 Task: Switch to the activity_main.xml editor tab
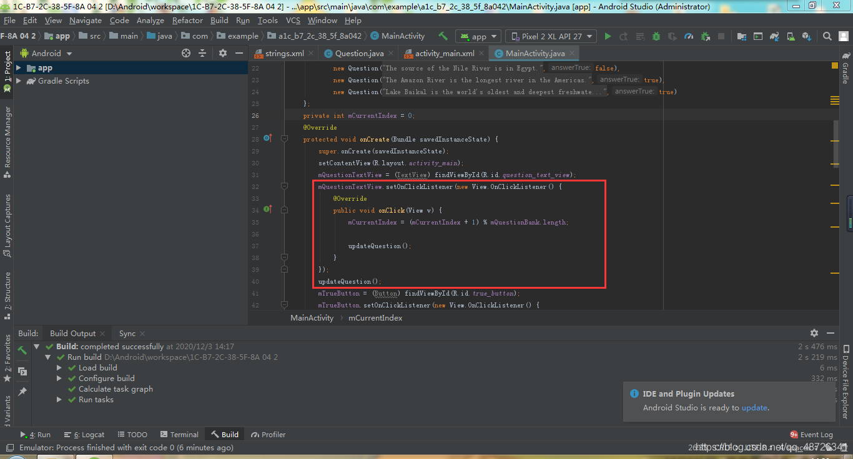[x=445, y=53]
